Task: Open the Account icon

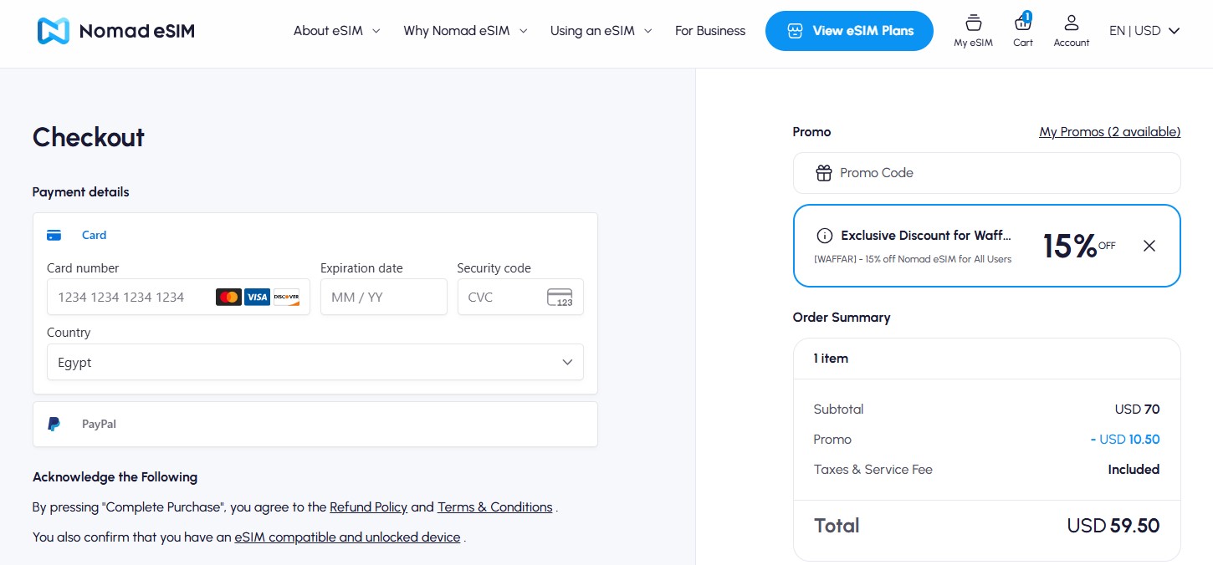Action: click(x=1071, y=30)
